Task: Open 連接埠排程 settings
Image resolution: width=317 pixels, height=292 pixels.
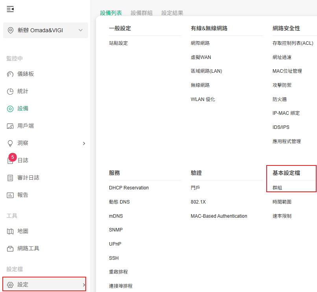Action: (121, 286)
